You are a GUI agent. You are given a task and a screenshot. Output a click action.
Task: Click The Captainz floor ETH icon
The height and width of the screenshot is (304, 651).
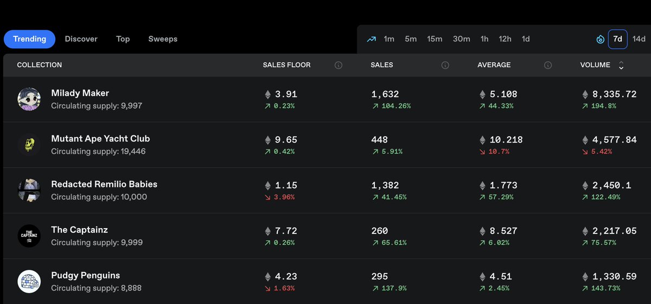267,231
